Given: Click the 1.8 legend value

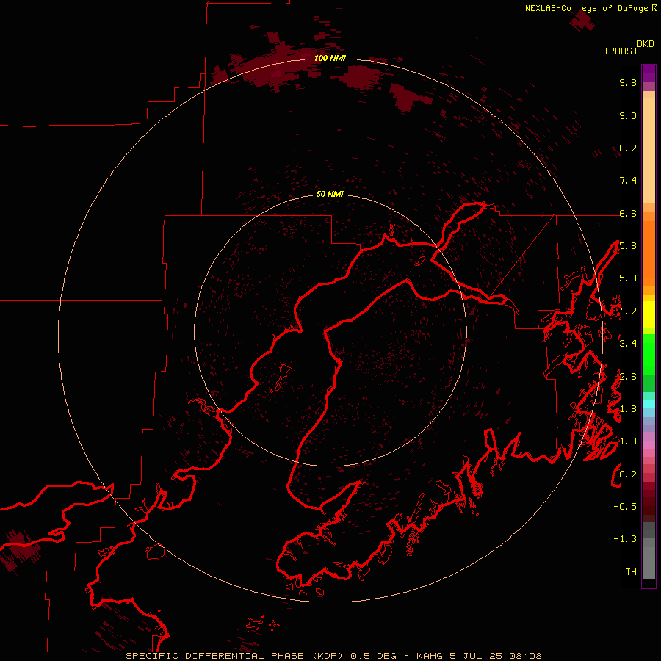Looking at the screenshot, I should 628,409.
